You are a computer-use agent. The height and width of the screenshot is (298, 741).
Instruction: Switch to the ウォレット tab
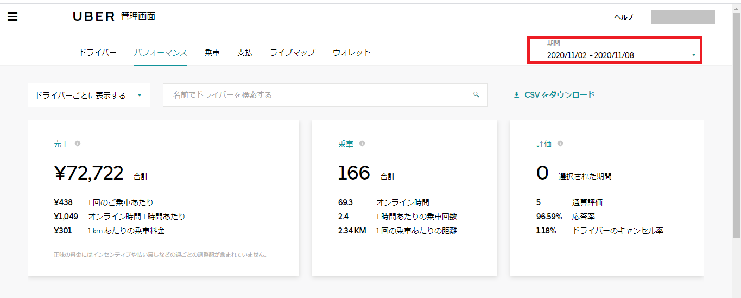click(351, 53)
